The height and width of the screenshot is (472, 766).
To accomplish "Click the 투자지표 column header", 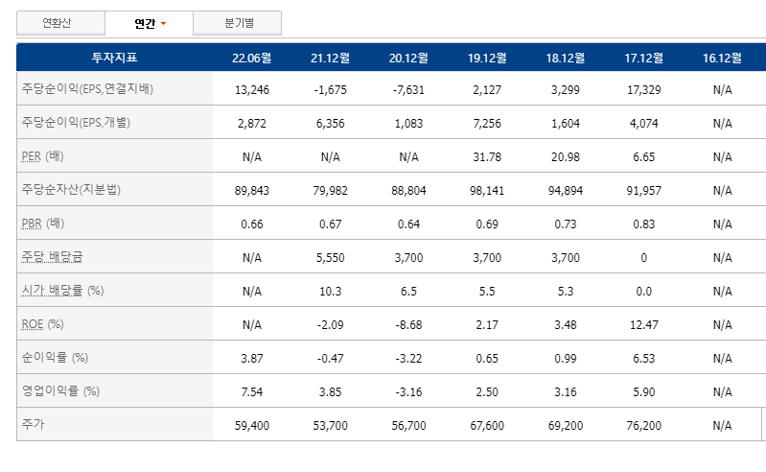I will 114,58.
